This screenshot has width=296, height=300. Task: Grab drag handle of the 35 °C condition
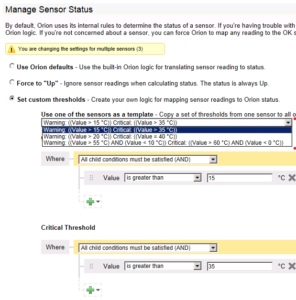click(x=91, y=266)
